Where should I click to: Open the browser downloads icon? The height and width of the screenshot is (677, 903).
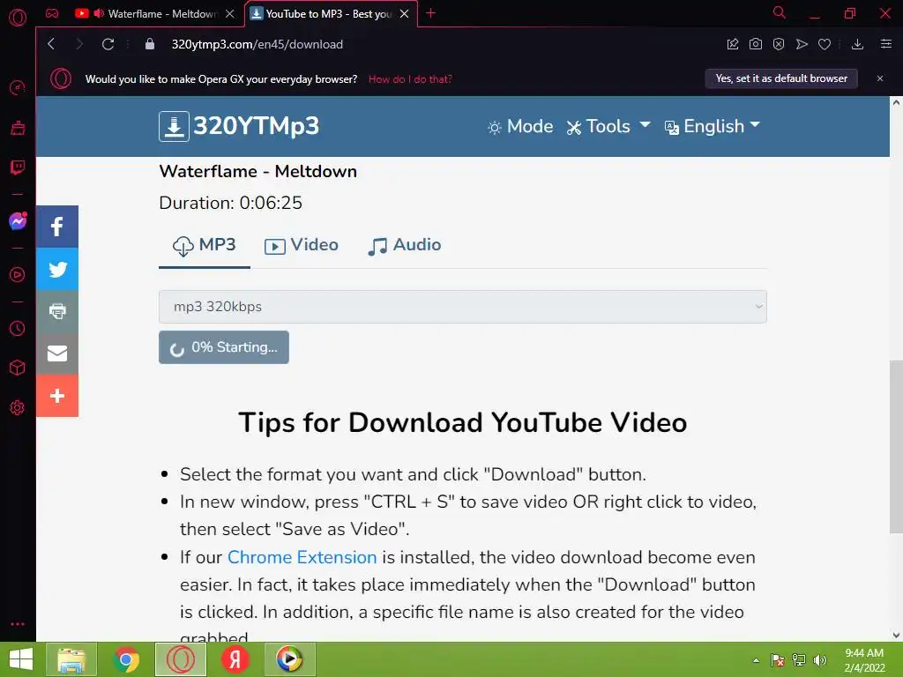[857, 44]
